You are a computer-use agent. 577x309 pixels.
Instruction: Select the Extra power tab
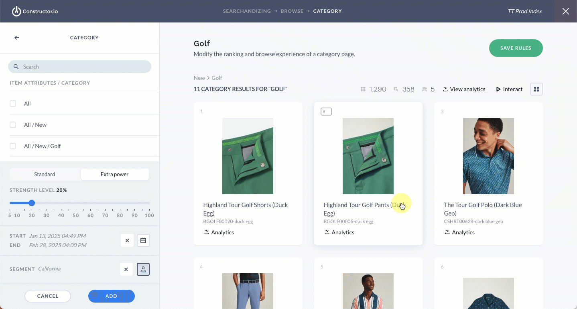click(115, 174)
